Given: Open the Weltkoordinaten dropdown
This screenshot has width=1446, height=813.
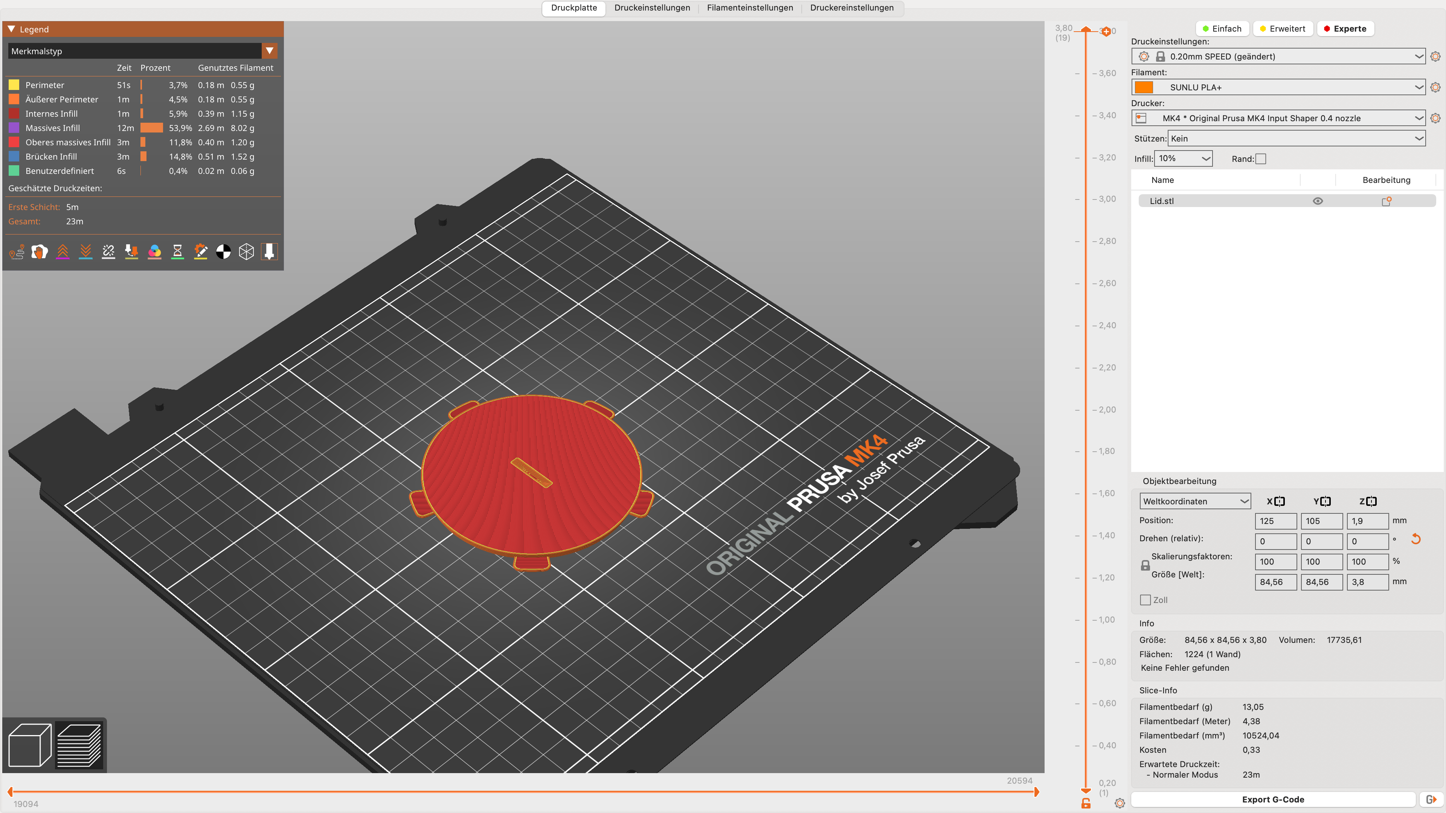Looking at the screenshot, I should [1194, 501].
